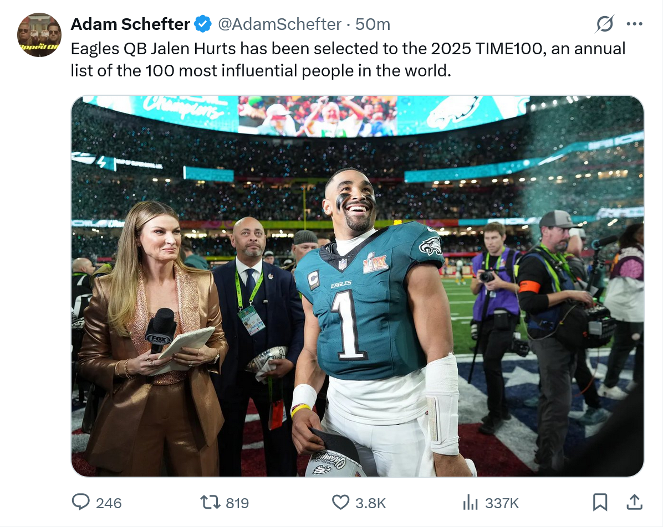The width and height of the screenshot is (663, 527).
Task: Click the tweet line mentioning Jalen Hurts
Action: (348, 49)
